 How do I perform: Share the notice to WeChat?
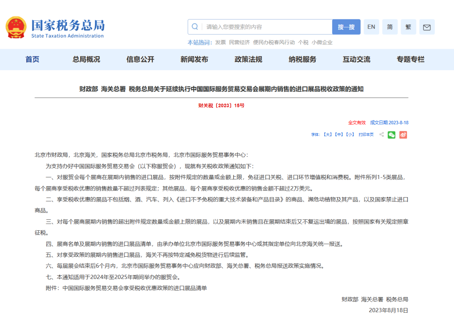tap(391, 135)
